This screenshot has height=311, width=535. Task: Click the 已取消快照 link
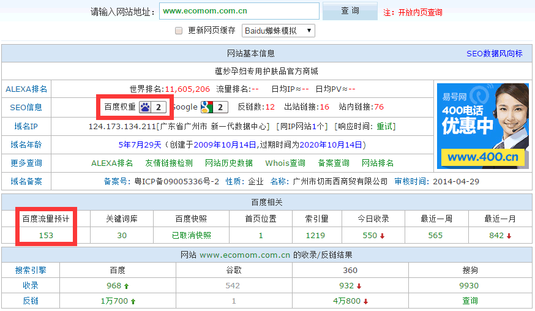(192, 236)
